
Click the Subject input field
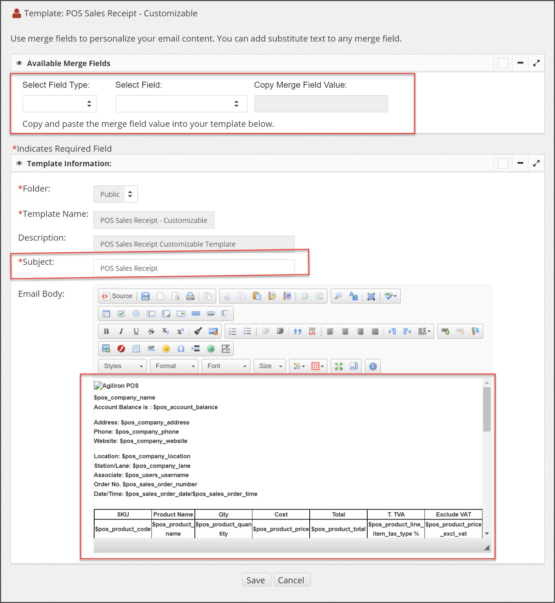pyautogui.click(x=194, y=268)
